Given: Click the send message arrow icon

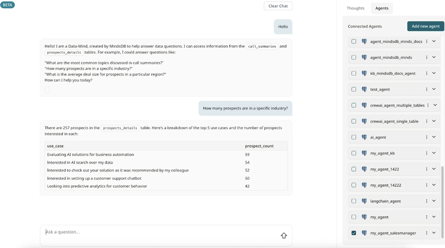Looking at the screenshot, I should point(284,236).
